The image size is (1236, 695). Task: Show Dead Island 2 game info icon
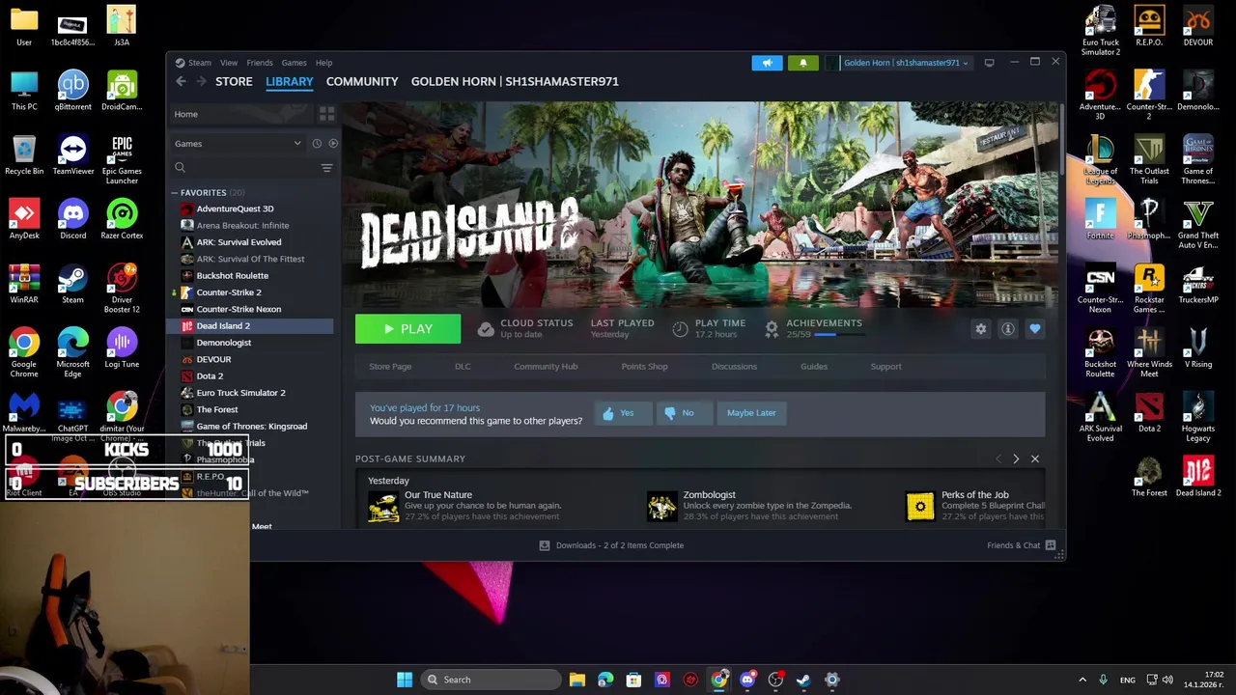(x=1007, y=329)
